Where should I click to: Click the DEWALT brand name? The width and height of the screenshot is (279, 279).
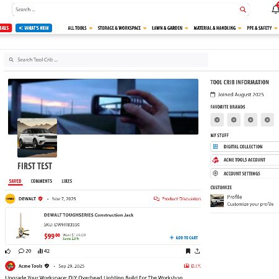click(x=27, y=199)
